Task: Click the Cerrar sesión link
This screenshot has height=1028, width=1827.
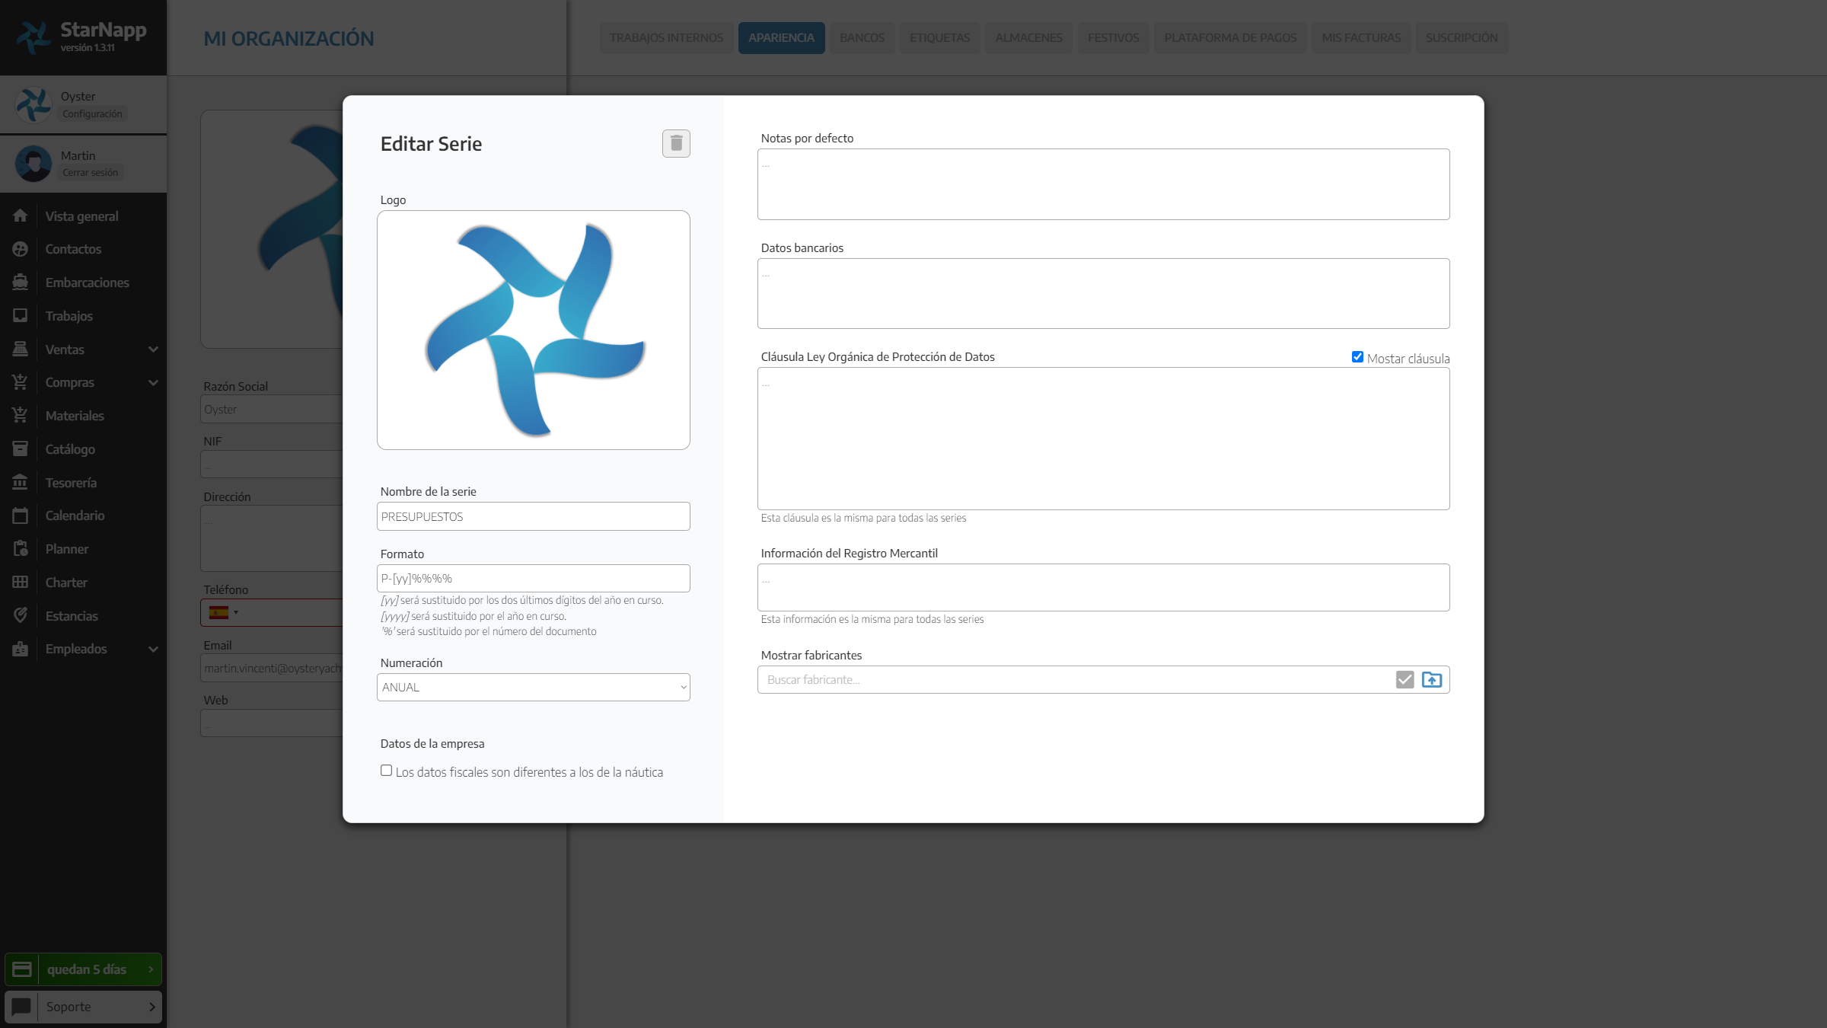Action: pyautogui.click(x=90, y=173)
